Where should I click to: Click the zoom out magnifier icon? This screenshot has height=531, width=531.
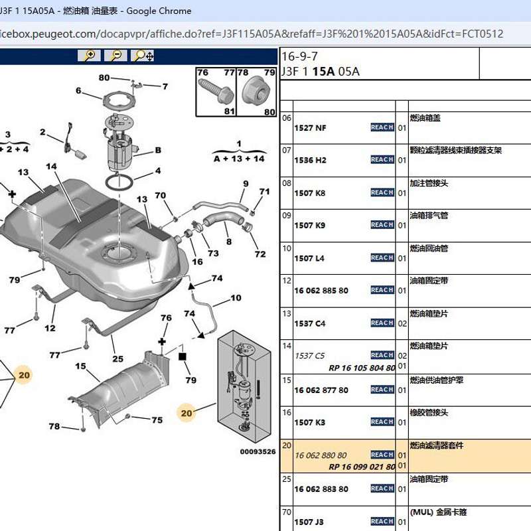(115, 56)
